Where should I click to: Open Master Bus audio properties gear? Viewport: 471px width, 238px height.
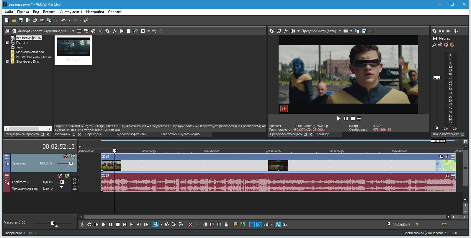click(434, 31)
